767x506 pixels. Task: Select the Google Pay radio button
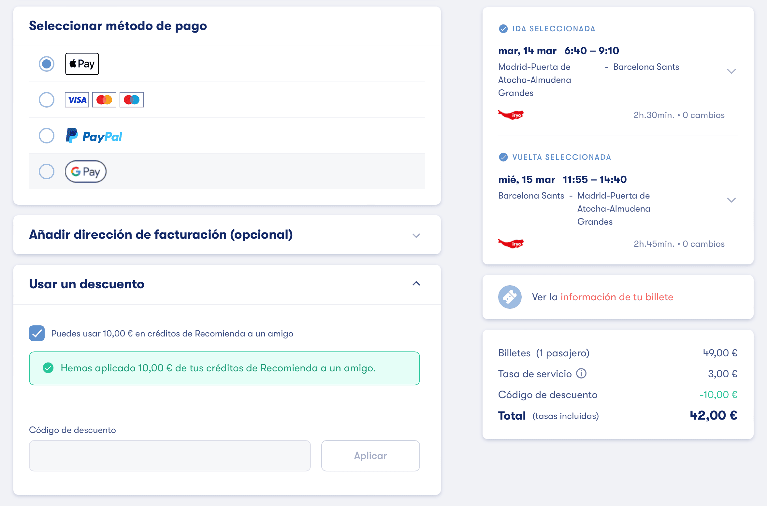point(47,171)
